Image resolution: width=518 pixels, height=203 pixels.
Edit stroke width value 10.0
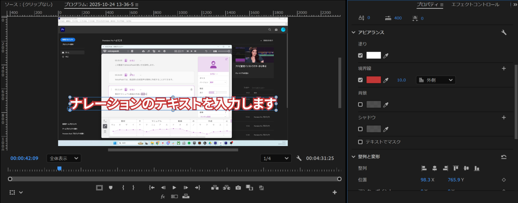click(x=402, y=80)
